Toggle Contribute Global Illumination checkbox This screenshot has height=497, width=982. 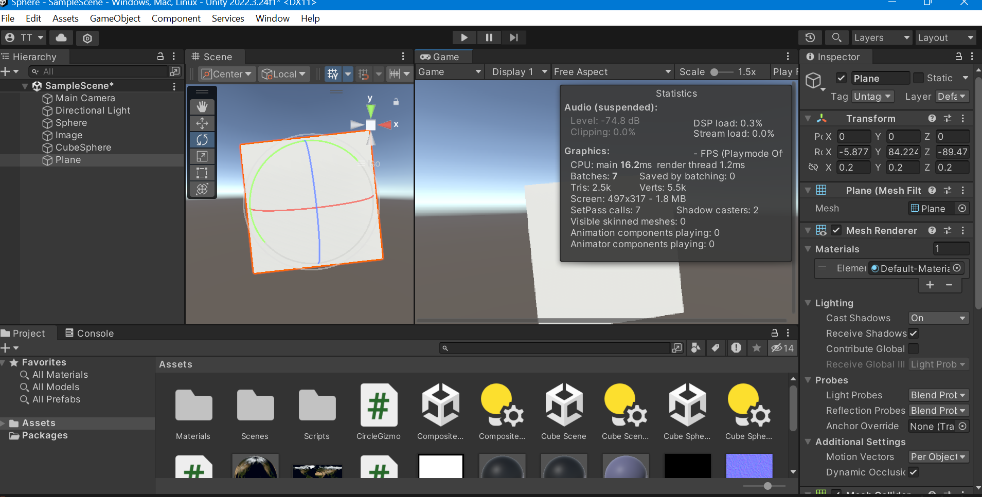click(914, 348)
